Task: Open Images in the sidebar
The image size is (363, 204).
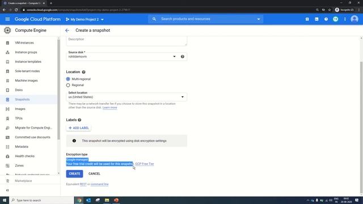Action: 20,109
